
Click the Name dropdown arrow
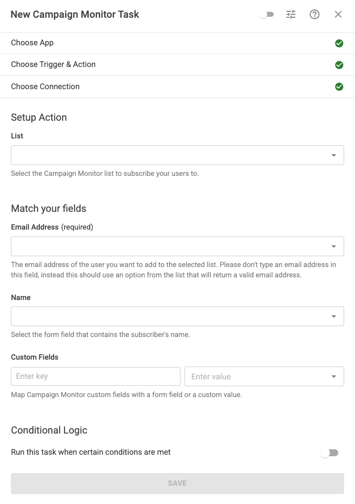tap(334, 317)
